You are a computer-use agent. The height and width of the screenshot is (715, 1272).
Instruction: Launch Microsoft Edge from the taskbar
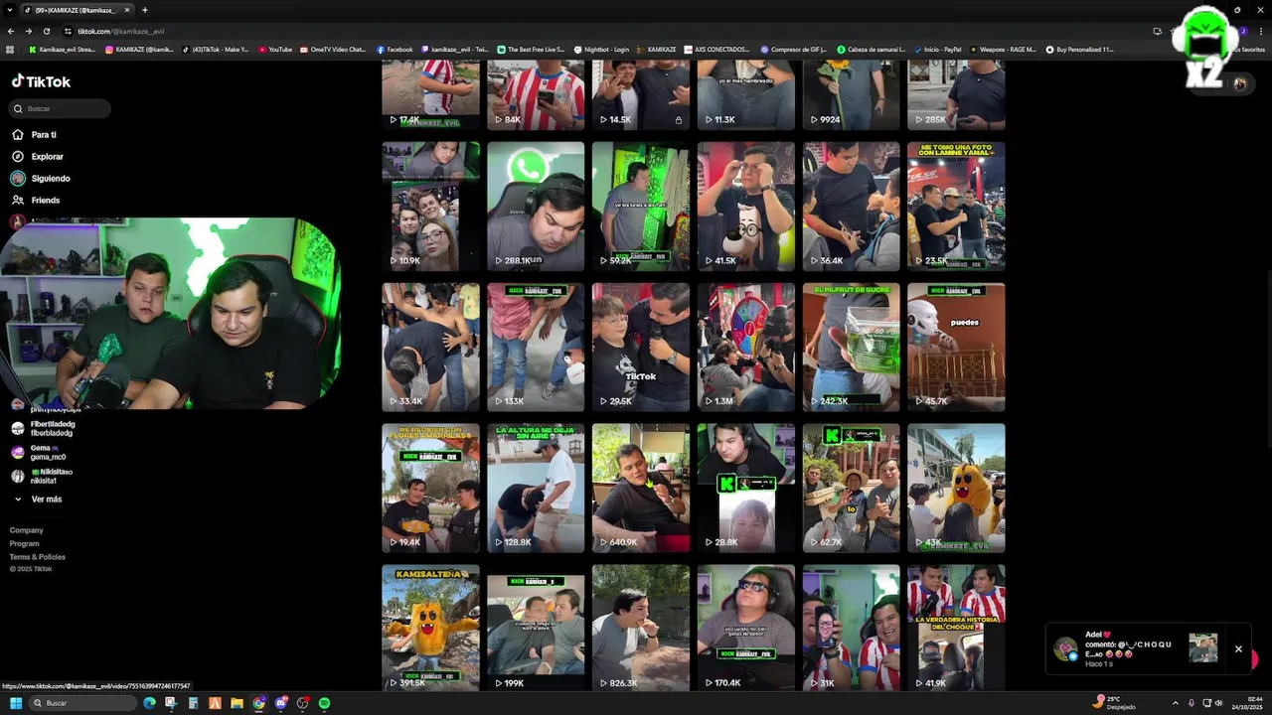point(149,703)
